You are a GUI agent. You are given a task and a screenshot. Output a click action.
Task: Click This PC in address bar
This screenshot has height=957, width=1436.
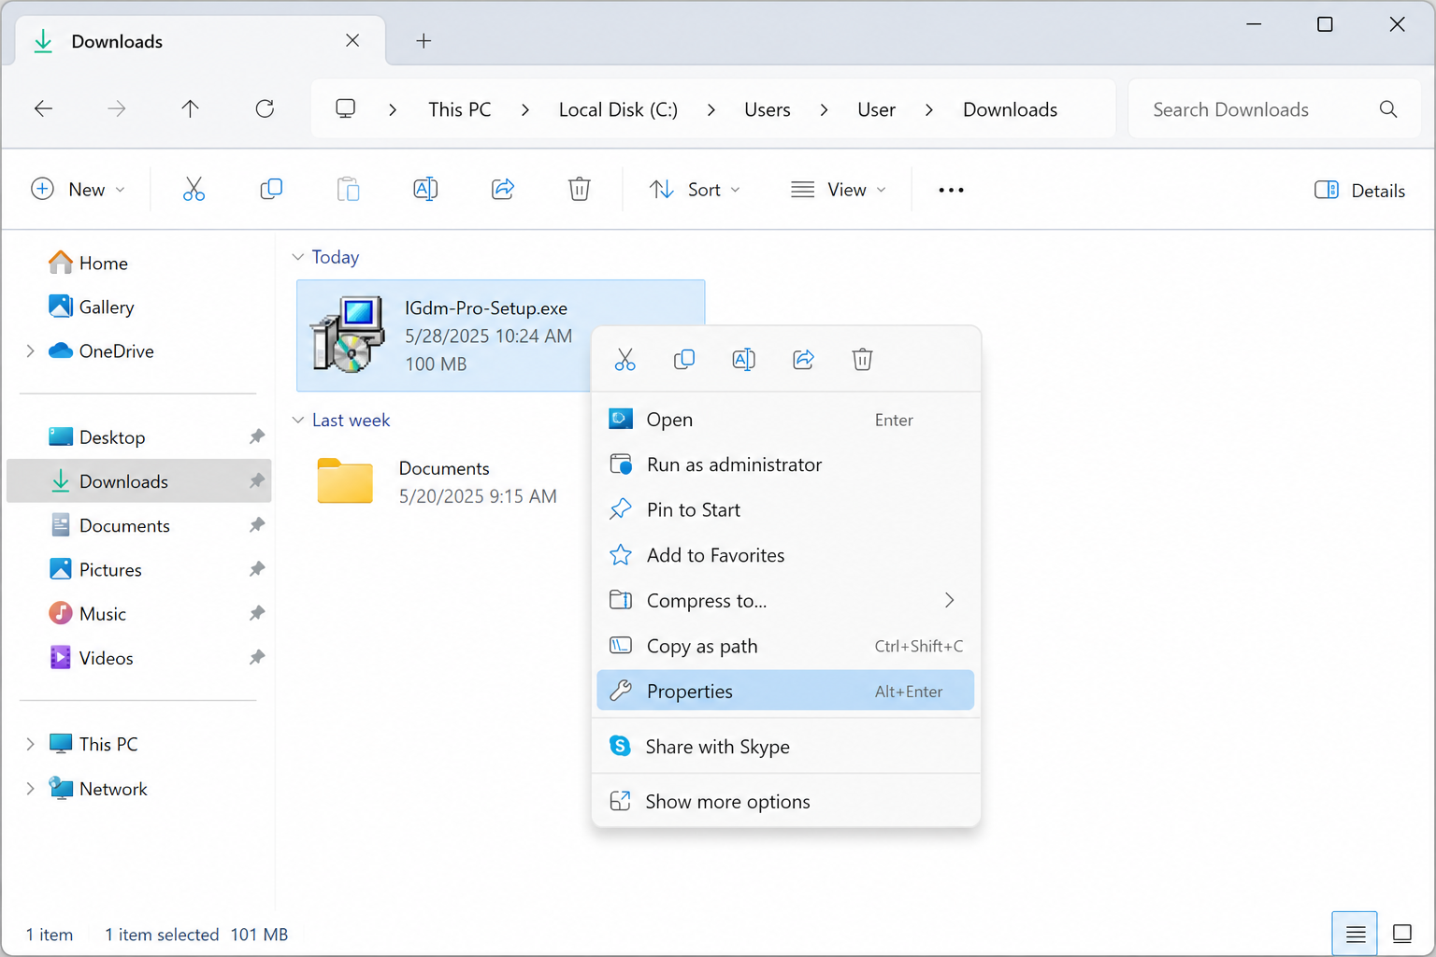(460, 109)
